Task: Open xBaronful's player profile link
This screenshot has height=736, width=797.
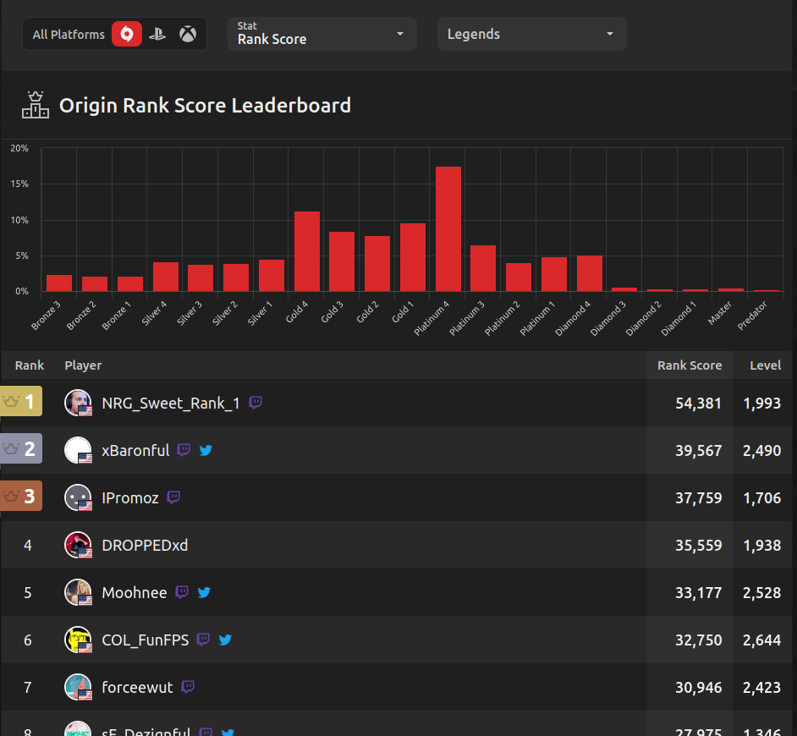Action: pyautogui.click(x=135, y=450)
